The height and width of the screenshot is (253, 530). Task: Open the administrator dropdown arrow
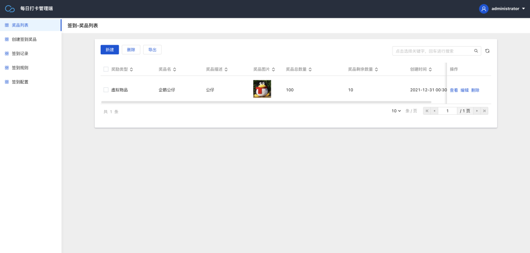(x=524, y=9)
